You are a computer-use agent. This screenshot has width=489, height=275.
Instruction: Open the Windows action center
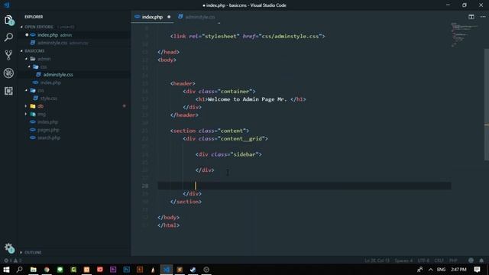(x=477, y=270)
